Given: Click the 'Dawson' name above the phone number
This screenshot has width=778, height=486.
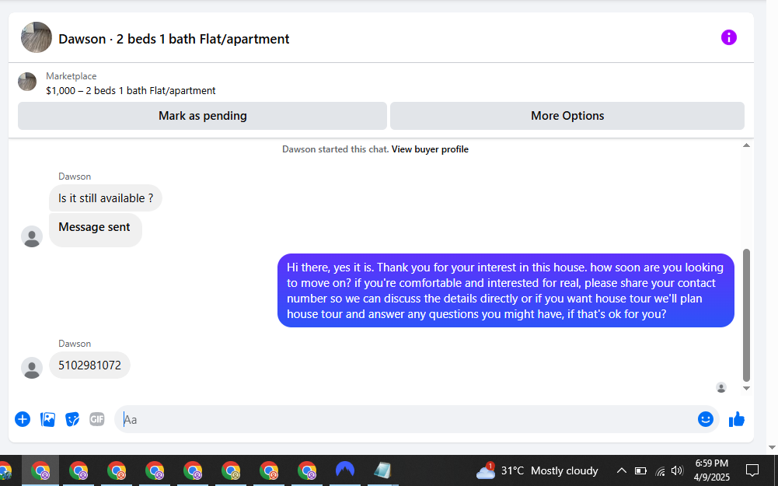Looking at the screenshot, I should point(75,344).
